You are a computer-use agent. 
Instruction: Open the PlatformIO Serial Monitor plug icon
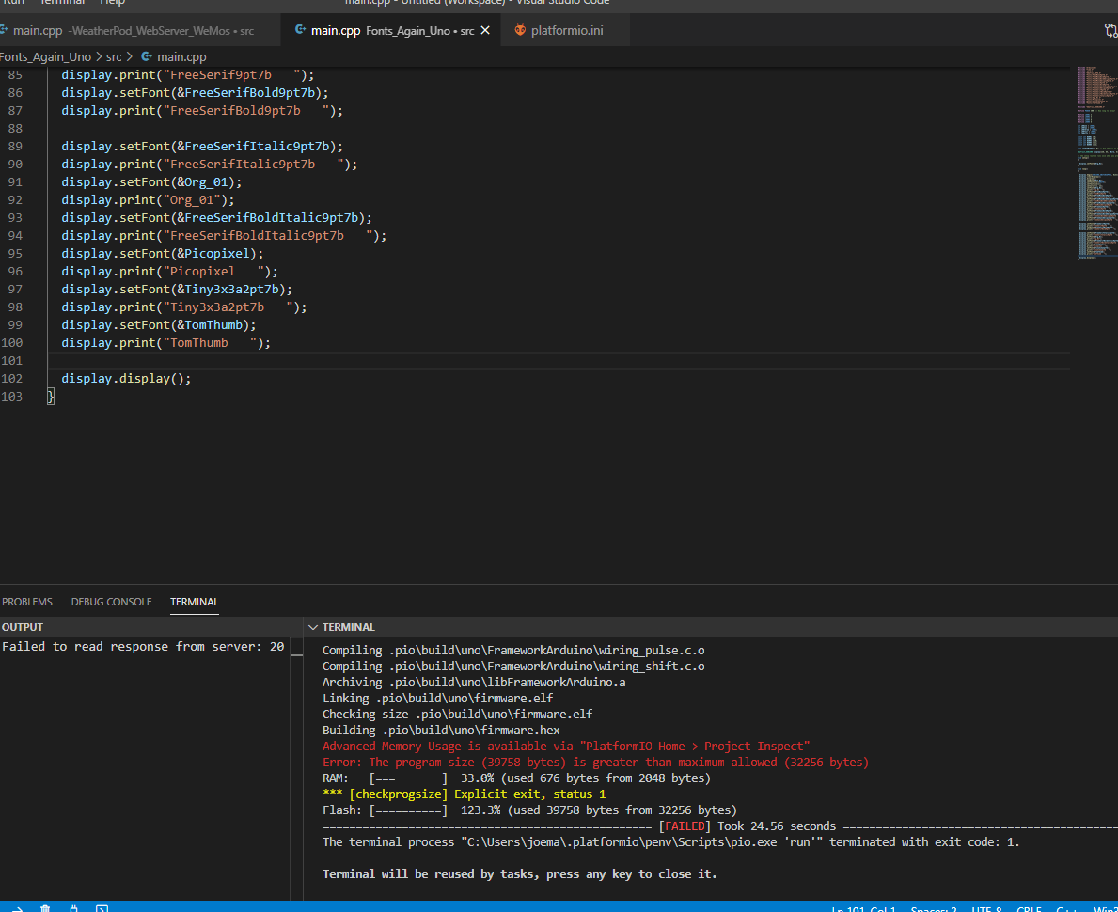point(73,908)
